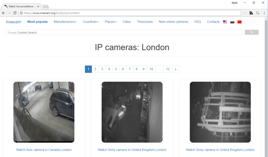
Task: Expand the Places dropdown
Action: 110,22
